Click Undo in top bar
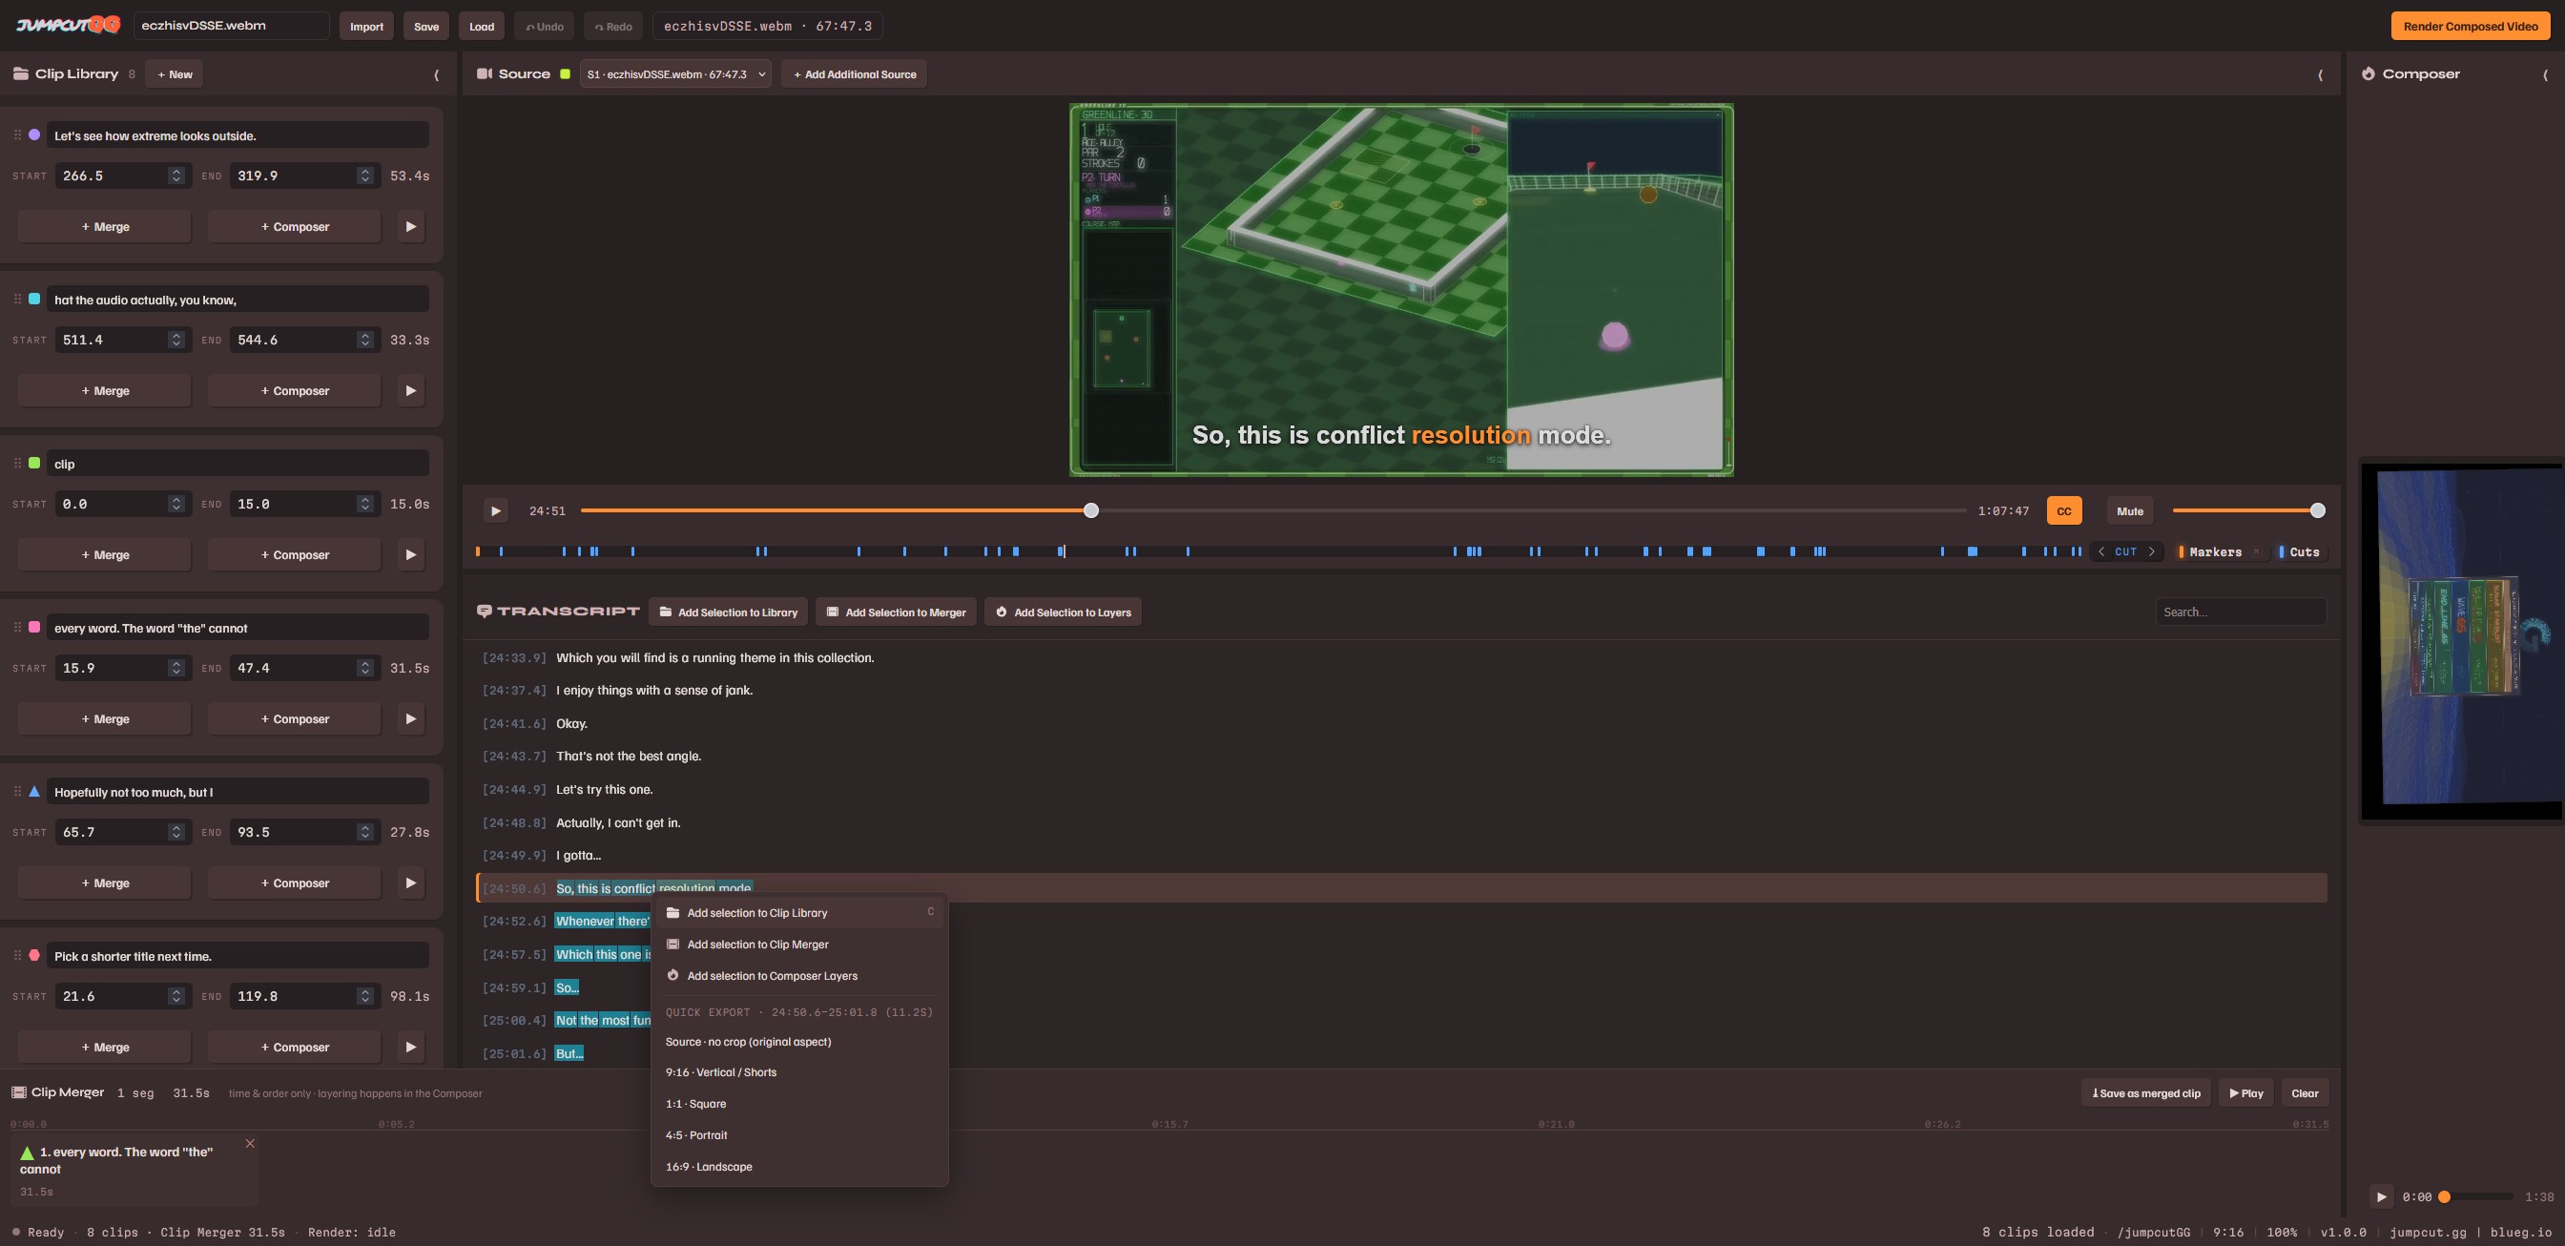This screenshot has width=2565, height=1246. pyautogui.click(x=545, y=26)
